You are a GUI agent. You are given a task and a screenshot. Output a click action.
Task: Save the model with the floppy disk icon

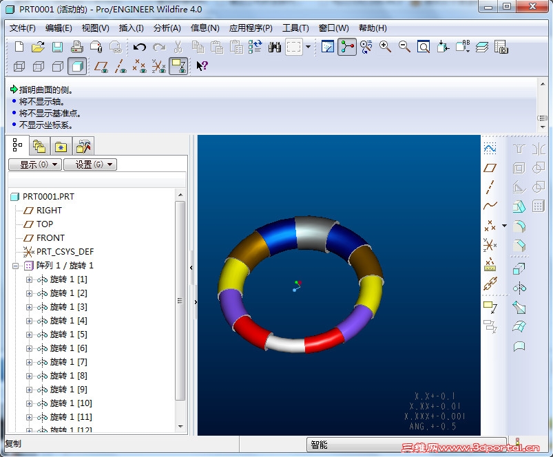click(x=57, y=47)
